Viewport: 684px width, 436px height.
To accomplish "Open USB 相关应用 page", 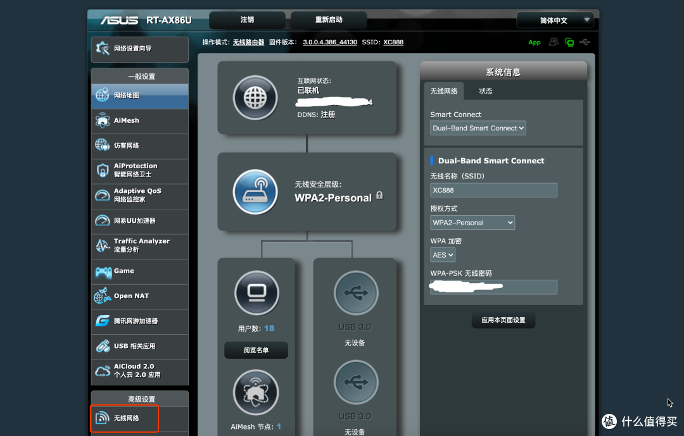I will coord(139,346).
